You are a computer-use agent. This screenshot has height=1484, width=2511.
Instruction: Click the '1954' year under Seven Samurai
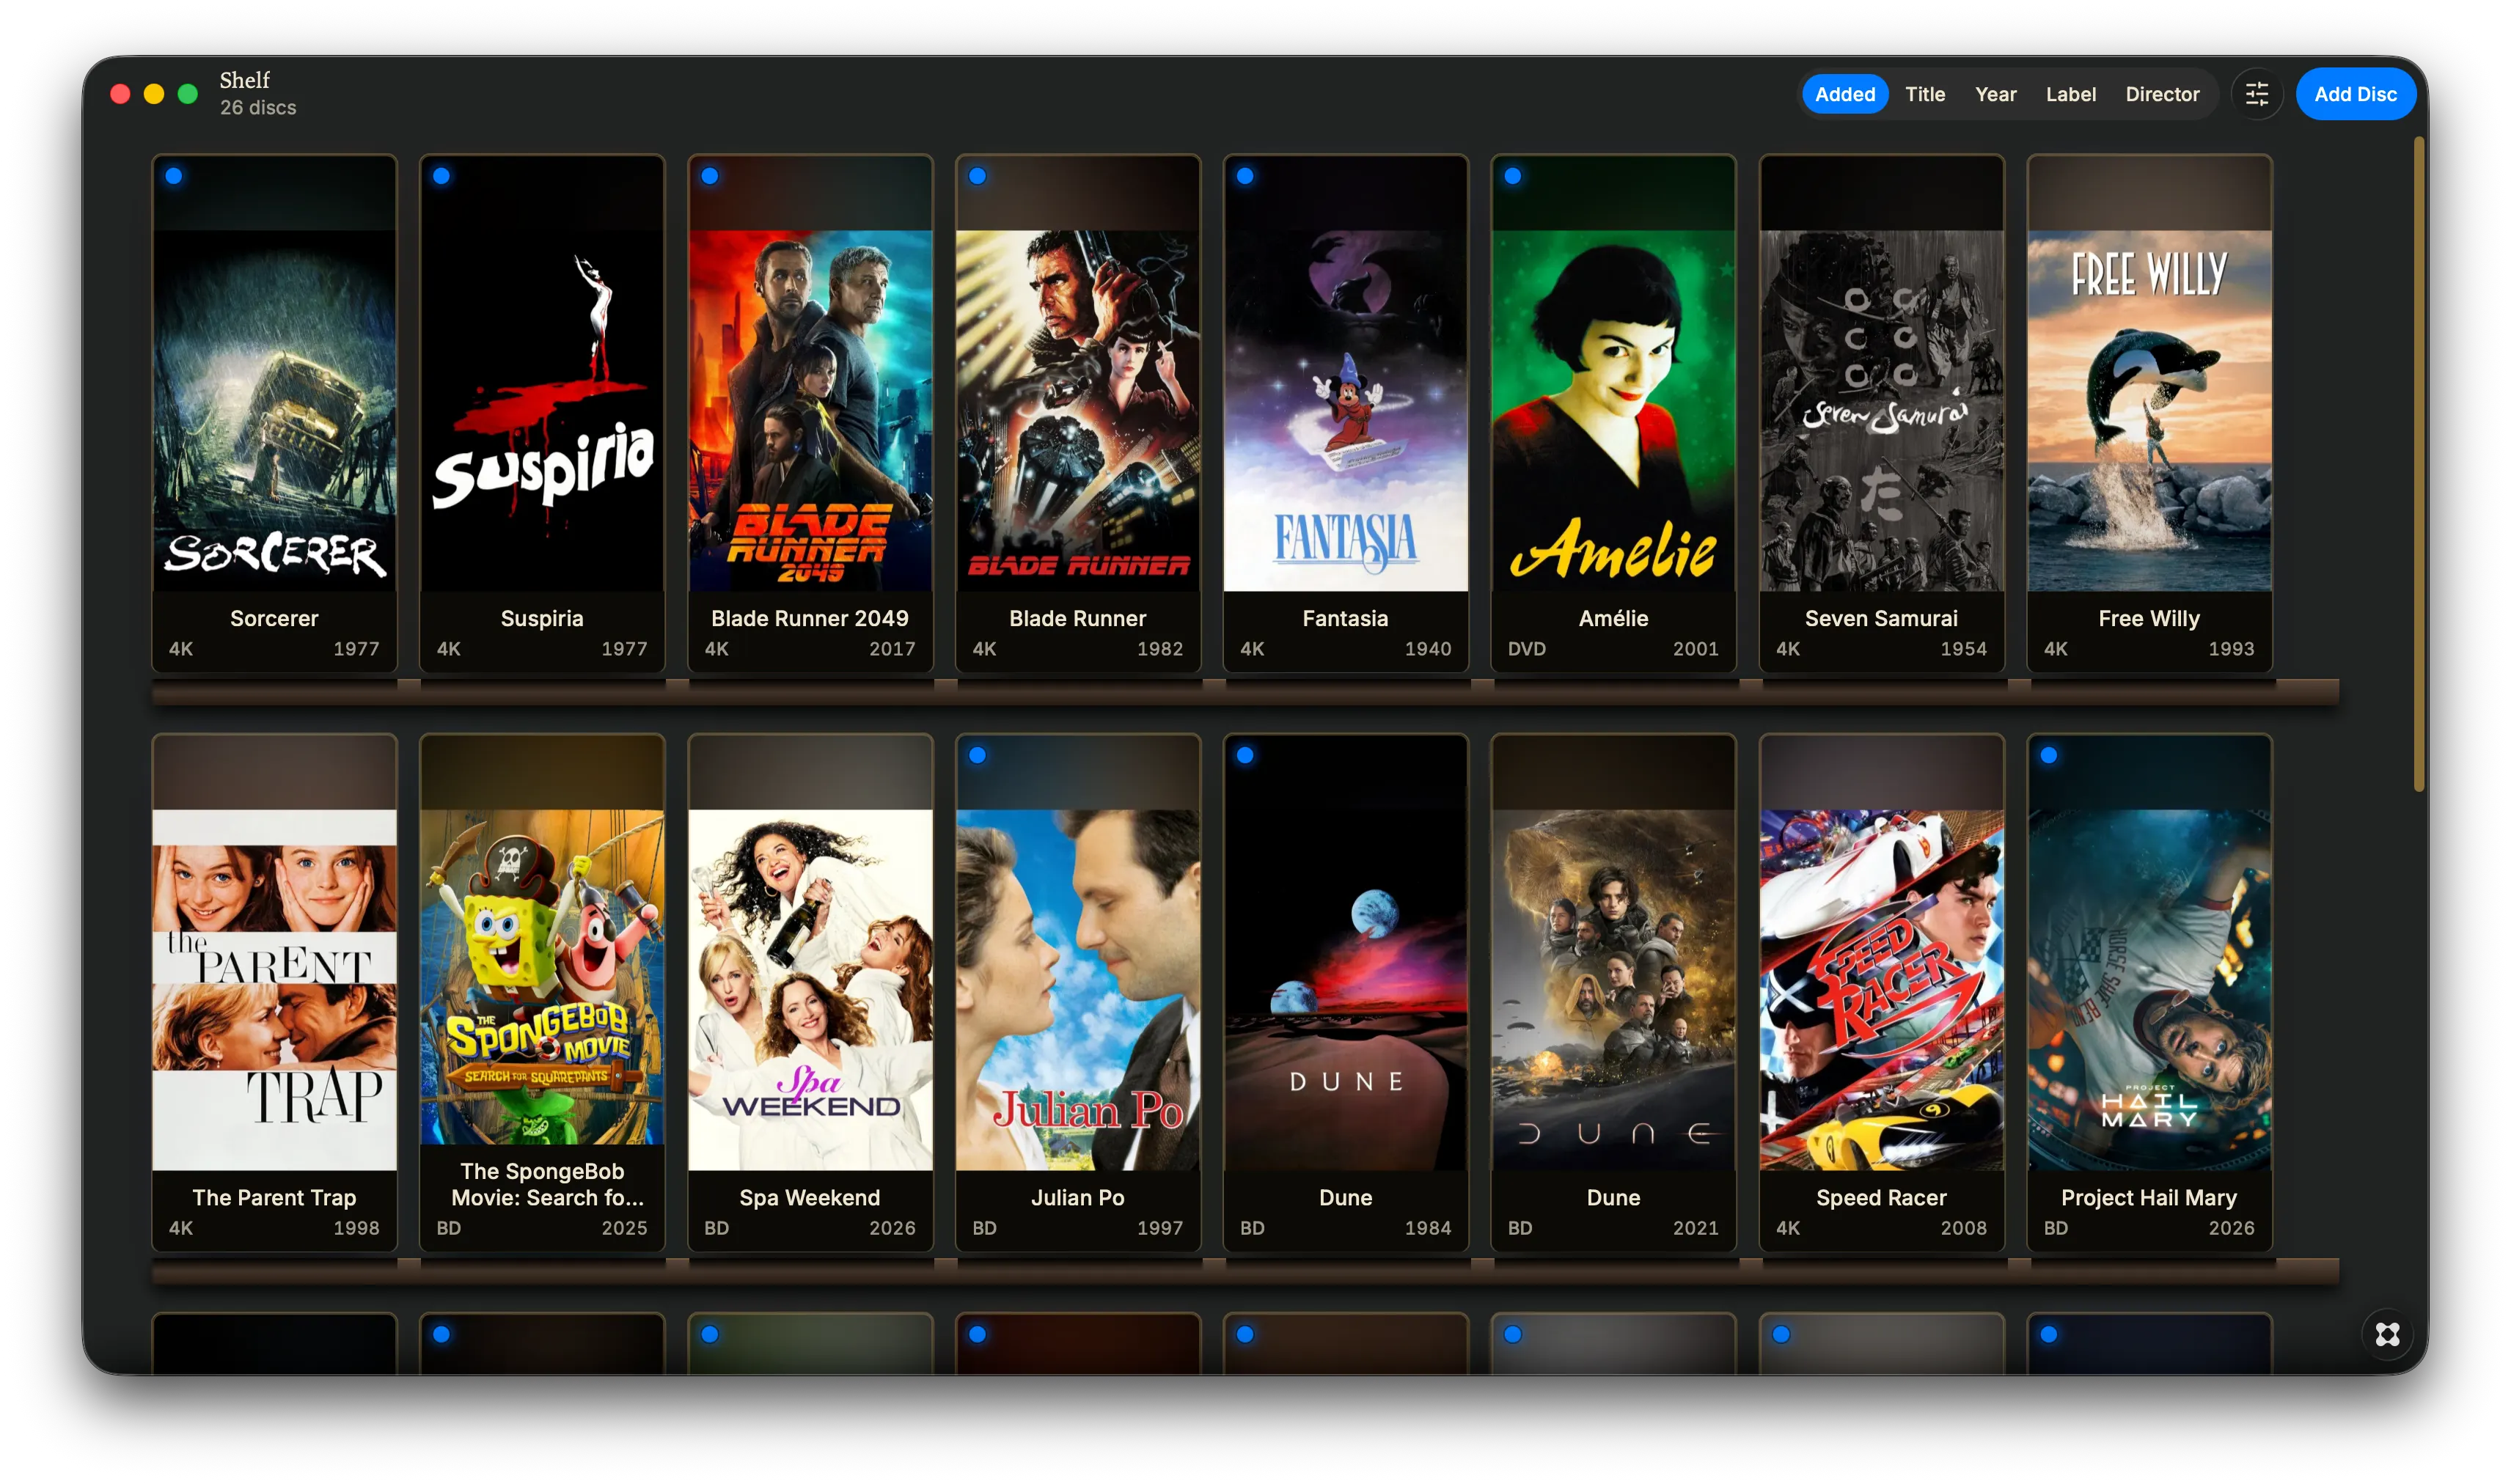1963,648
